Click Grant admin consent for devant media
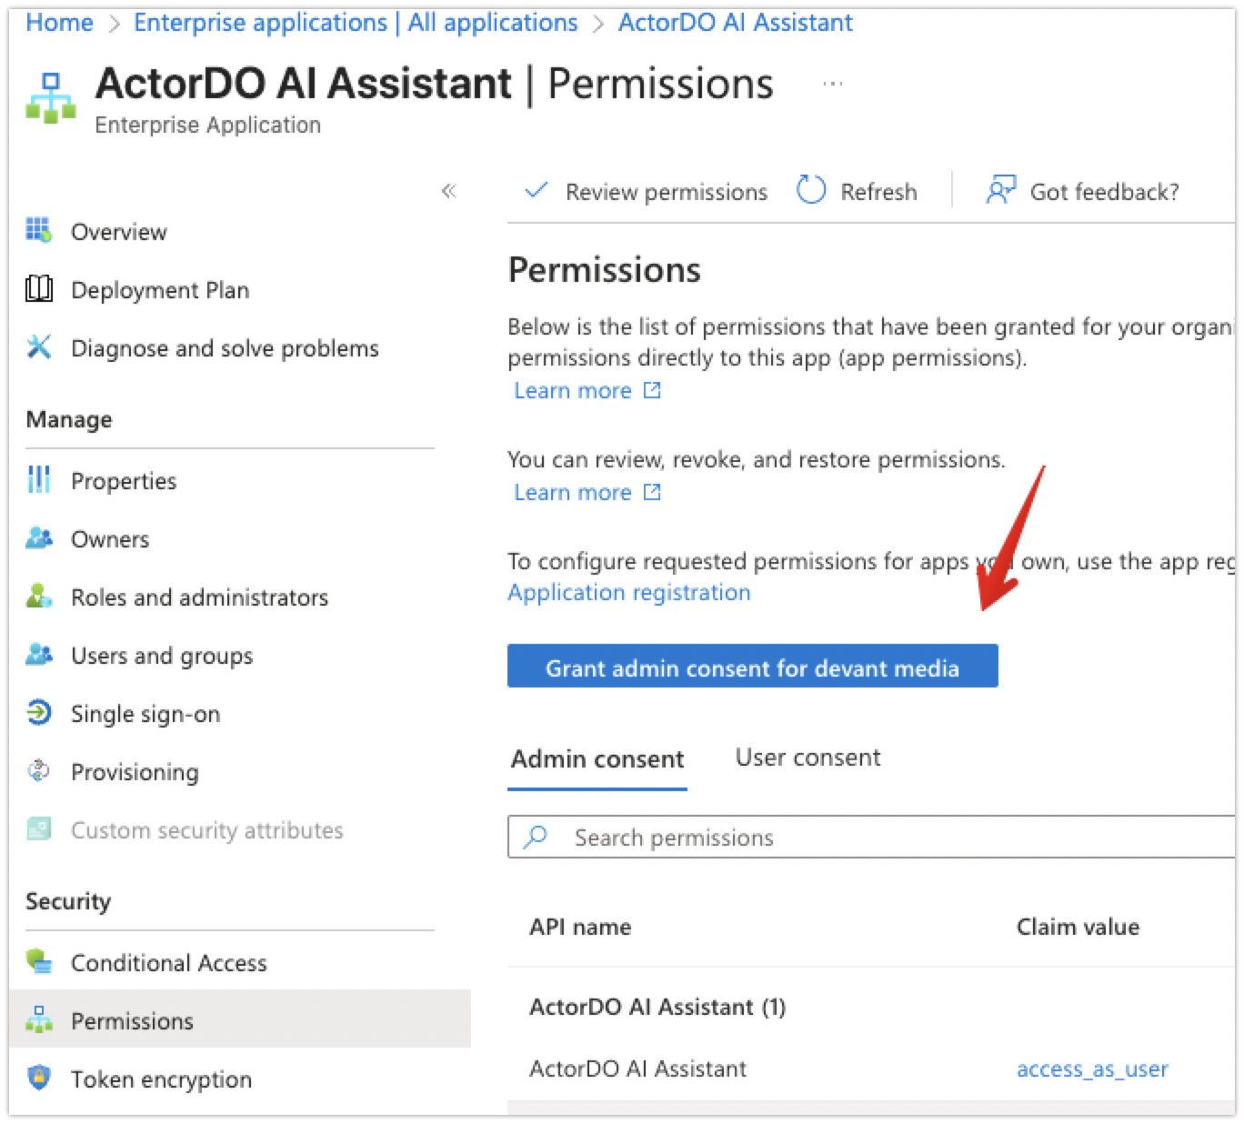 (752, 667)
